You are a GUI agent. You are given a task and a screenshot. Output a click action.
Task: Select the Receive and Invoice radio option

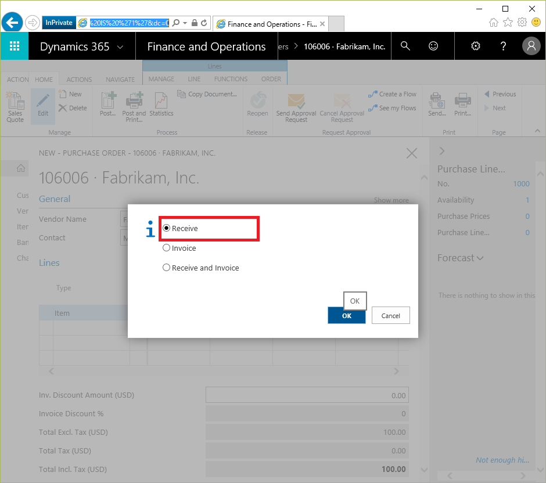(167, 267)
